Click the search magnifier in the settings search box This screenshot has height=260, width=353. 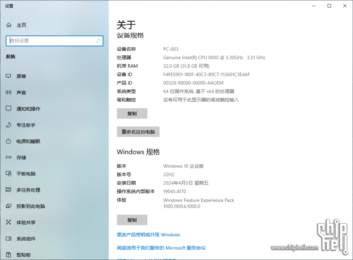coord(98,41)
